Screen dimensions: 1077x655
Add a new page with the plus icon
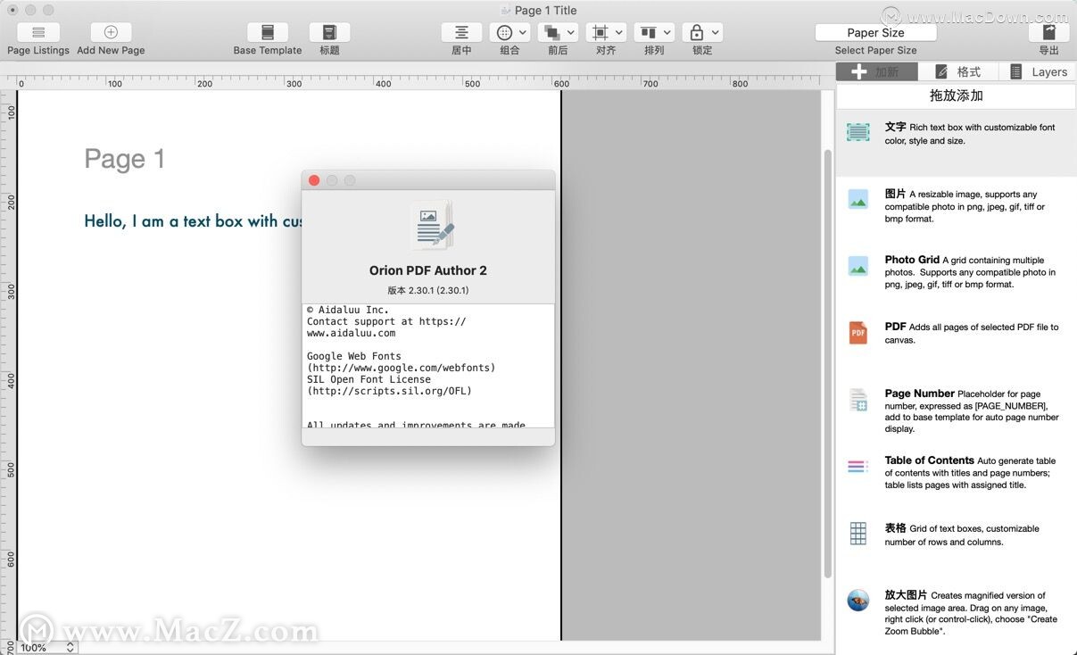pos(111,33)
